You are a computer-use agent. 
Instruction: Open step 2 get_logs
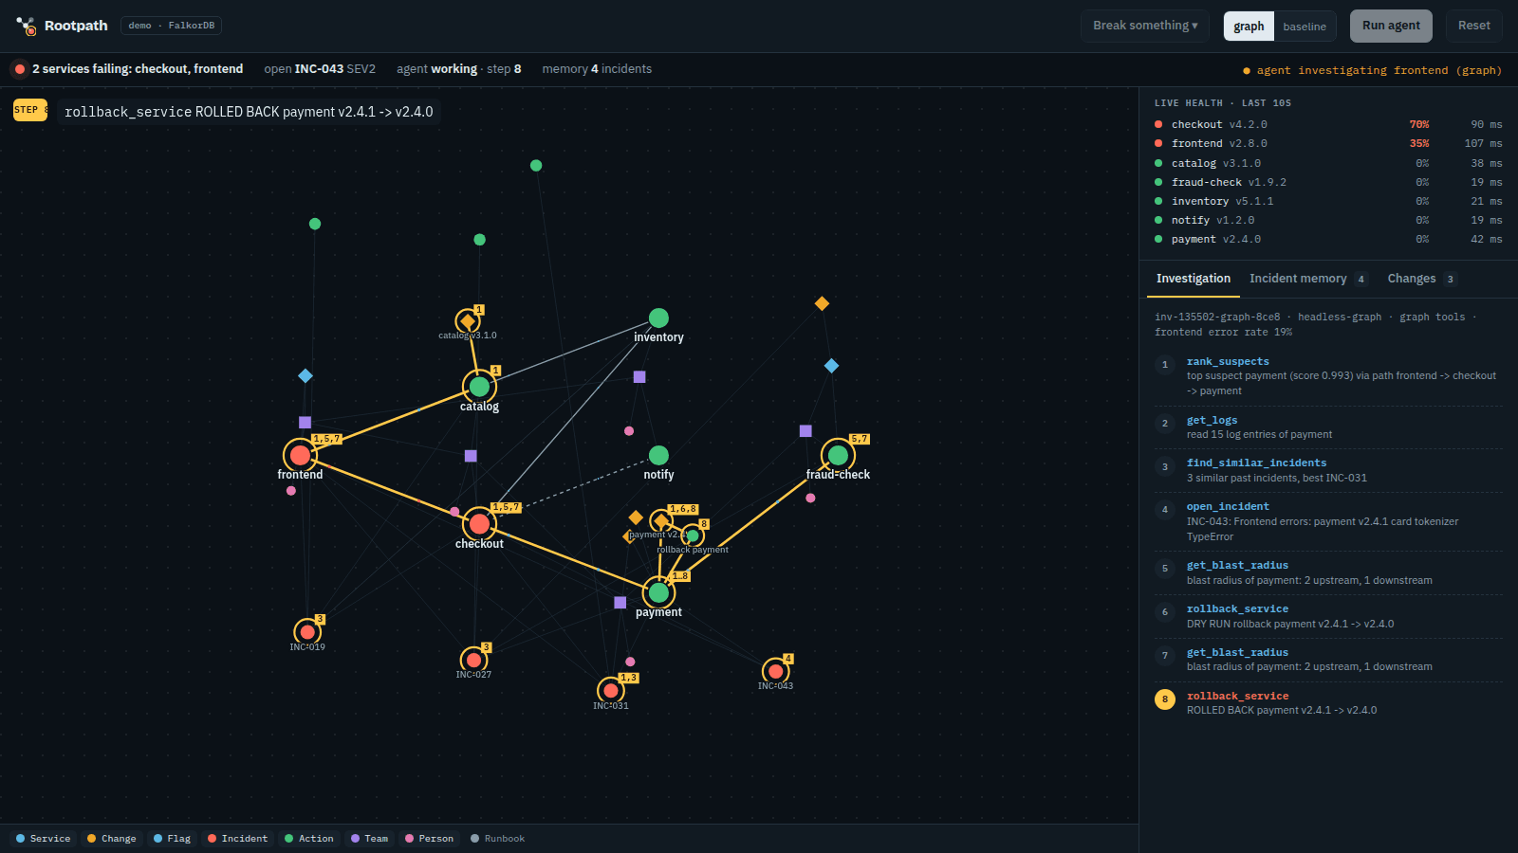tap(1328, 427)
